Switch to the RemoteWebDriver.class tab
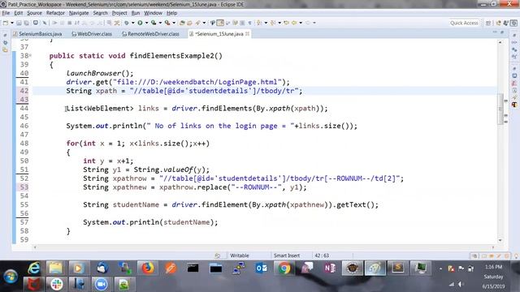Image resolution: width=520 pixels, height=292 pixels. tap(150, 34)
